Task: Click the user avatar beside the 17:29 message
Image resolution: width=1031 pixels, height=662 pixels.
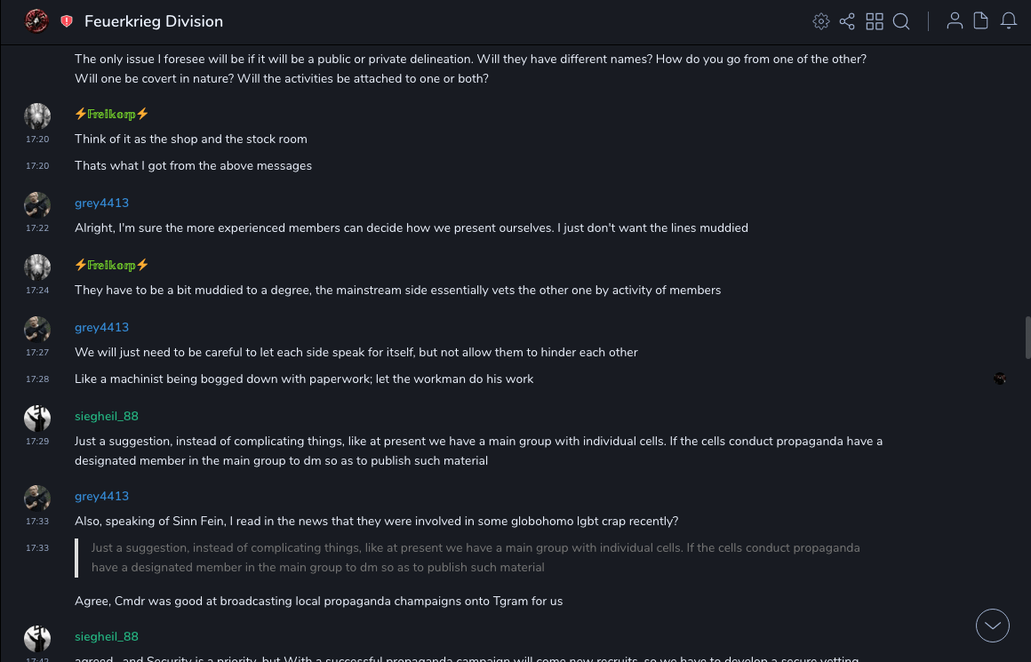Action: click(x=37, y=419)
